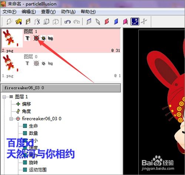Viewport: 185px width, 175px height.
Task: Toggle the bg icon on 图层 1
Action: [x=50, y=38]
